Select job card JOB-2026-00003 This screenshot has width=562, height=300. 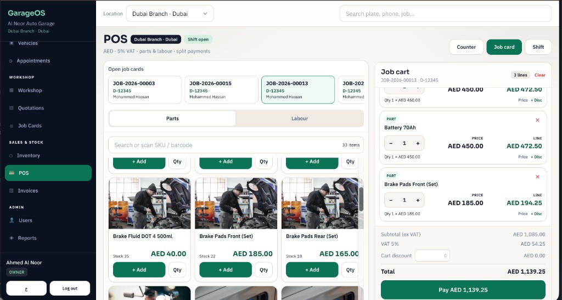pos(145,89)
